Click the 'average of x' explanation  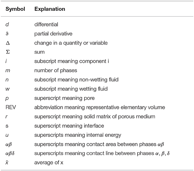tap(49, 163)
